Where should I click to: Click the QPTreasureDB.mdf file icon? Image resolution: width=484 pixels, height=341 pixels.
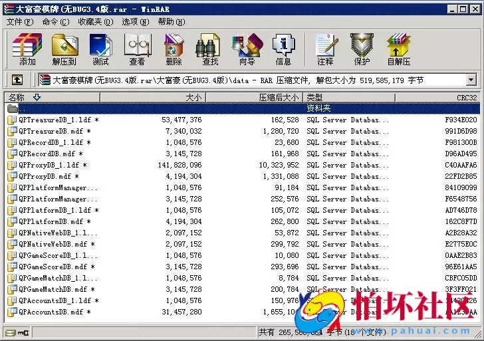12,131
